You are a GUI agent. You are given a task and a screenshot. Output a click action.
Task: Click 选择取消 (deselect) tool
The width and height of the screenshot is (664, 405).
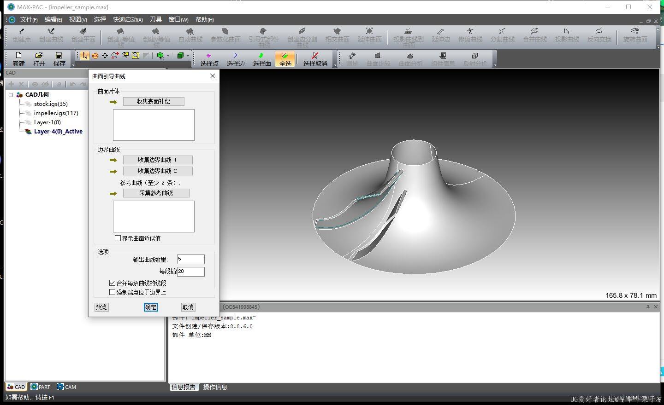click(315, 59)
